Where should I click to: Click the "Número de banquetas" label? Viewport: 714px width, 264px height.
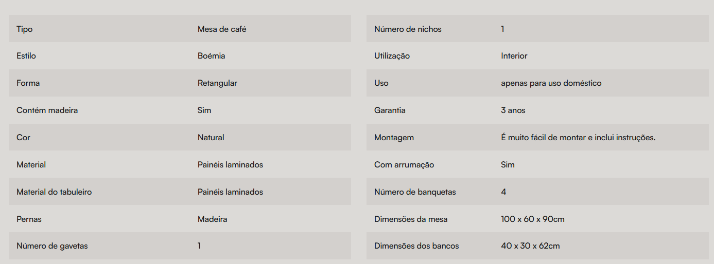pyautogui.click(x=415, y=192)
